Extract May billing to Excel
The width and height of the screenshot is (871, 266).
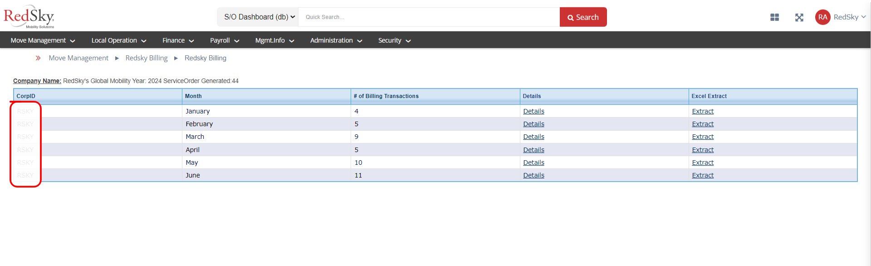pyautogui.click(x=703, y=163)
